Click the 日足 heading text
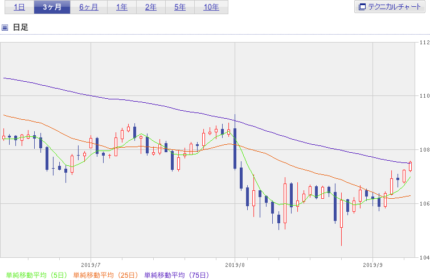 point(21,27)
